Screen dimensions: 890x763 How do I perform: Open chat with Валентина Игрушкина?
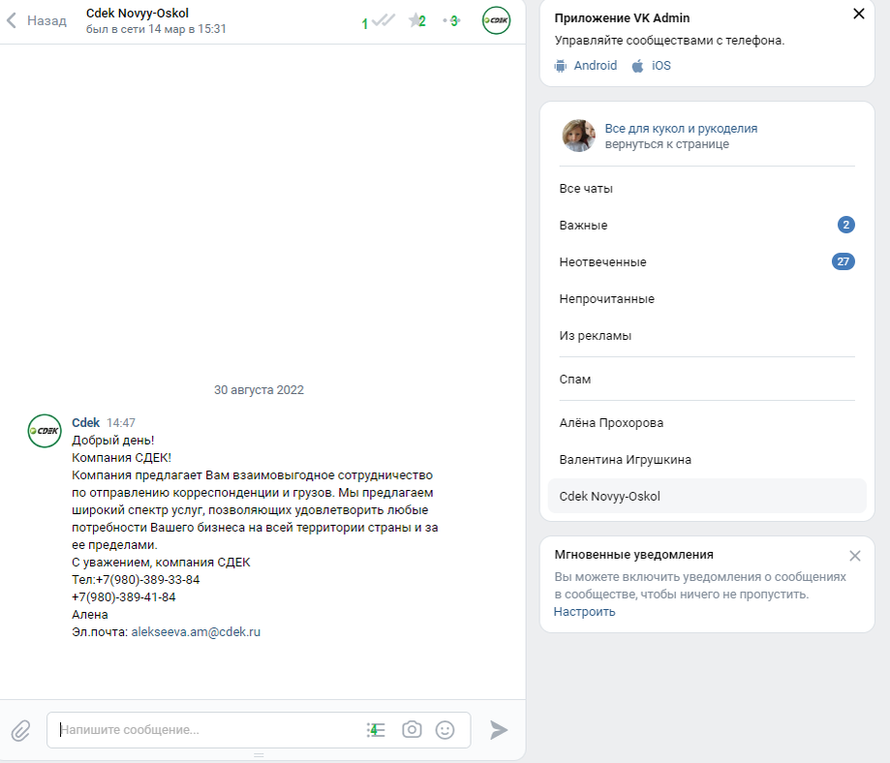point(707,459)
